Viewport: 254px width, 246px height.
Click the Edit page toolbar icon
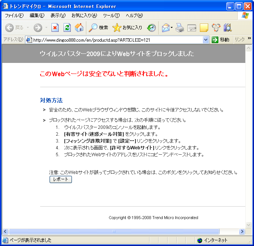[x=192, y=28]
